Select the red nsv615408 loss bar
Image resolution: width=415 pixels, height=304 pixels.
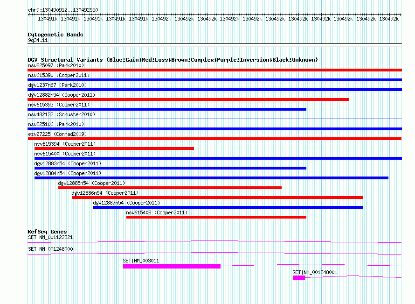(216, 217)
